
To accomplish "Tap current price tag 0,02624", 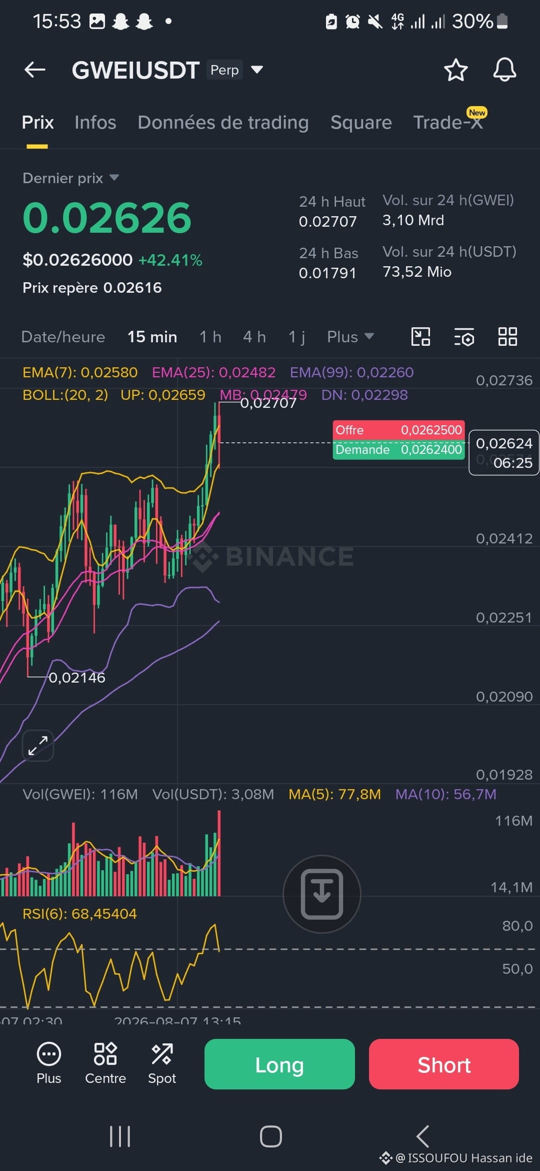I will [x=504, y=452].
